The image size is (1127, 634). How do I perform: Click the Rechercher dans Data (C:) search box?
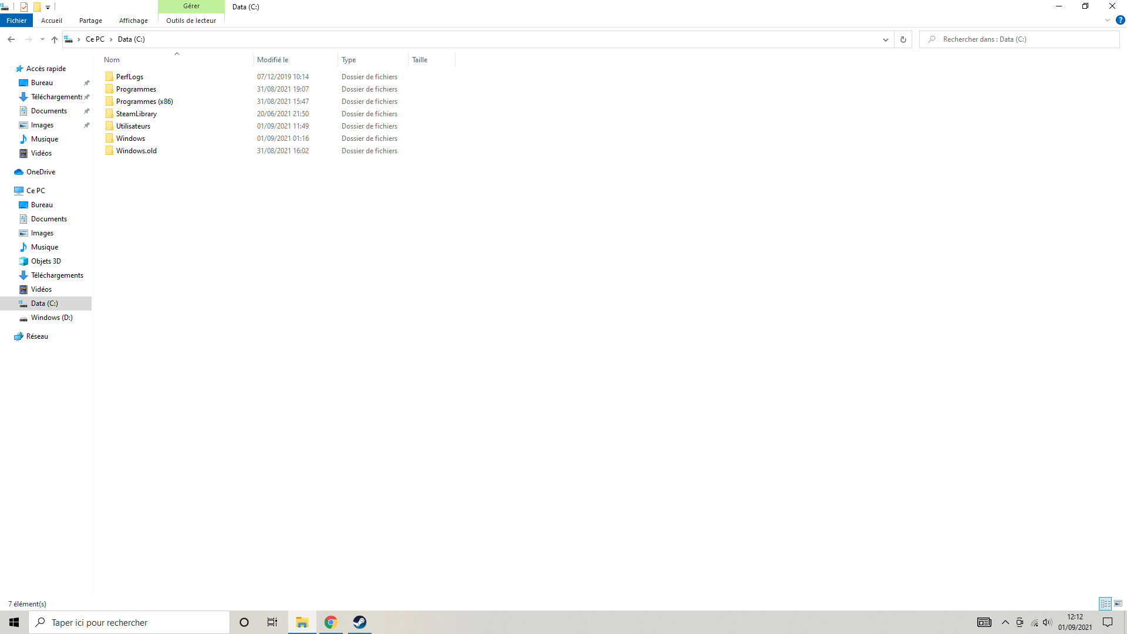click(x=1021, y=39)
